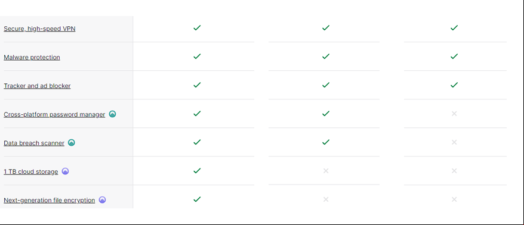Click first-column checkmark in Secure, high-speed VPN row
Screen dimensions: 524x225
(197, 27)
